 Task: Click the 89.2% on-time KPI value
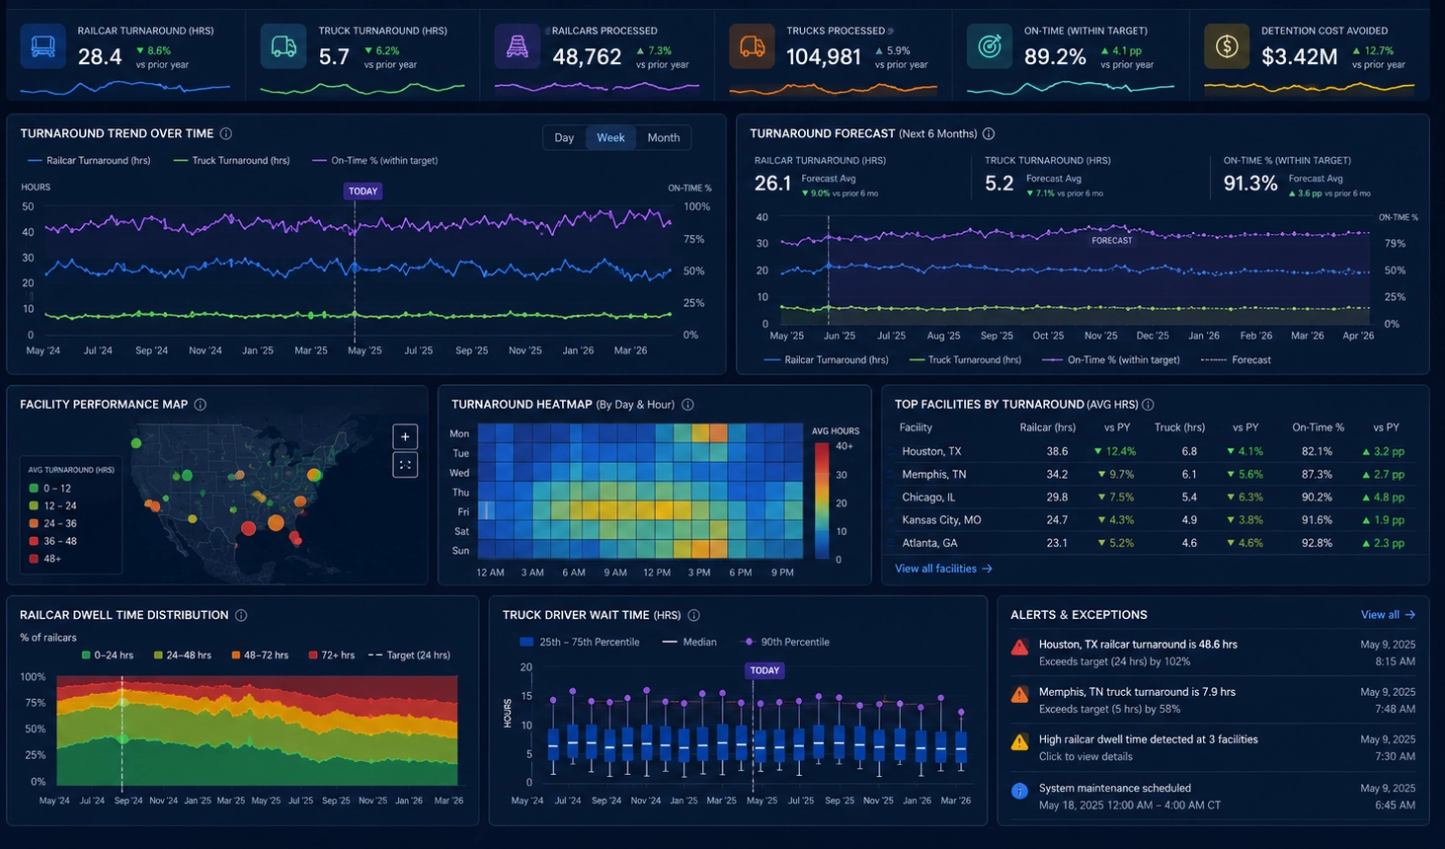(x=1055, y=57)
